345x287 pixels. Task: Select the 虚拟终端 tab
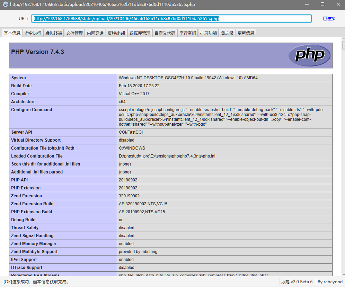54,33
